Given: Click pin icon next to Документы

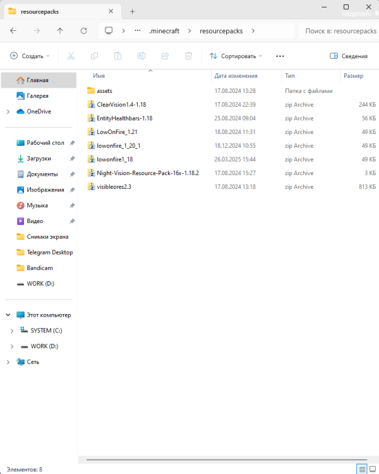Looking at the screenshot, I should [72, 174].
